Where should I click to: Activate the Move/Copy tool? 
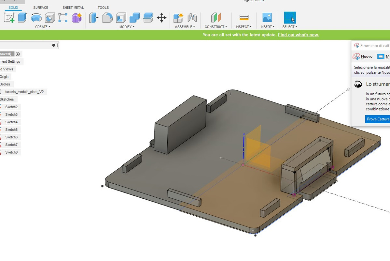click(x=162, y=18)
